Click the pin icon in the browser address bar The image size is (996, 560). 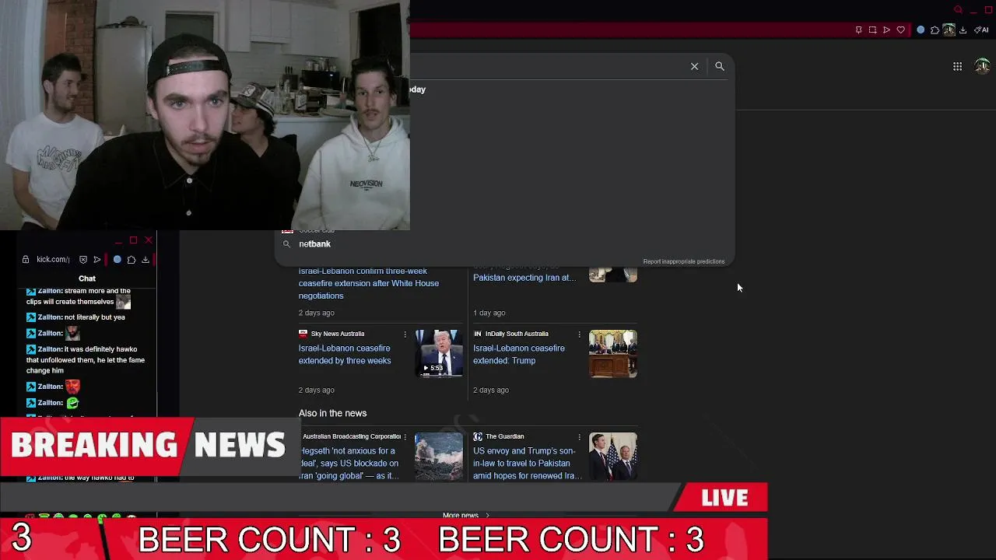(x=858, y=30)
